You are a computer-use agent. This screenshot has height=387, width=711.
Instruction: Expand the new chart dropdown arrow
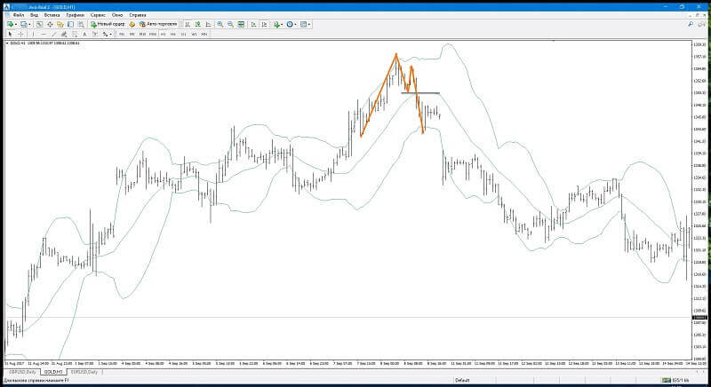pyautogui.click(x=16, y=25)
